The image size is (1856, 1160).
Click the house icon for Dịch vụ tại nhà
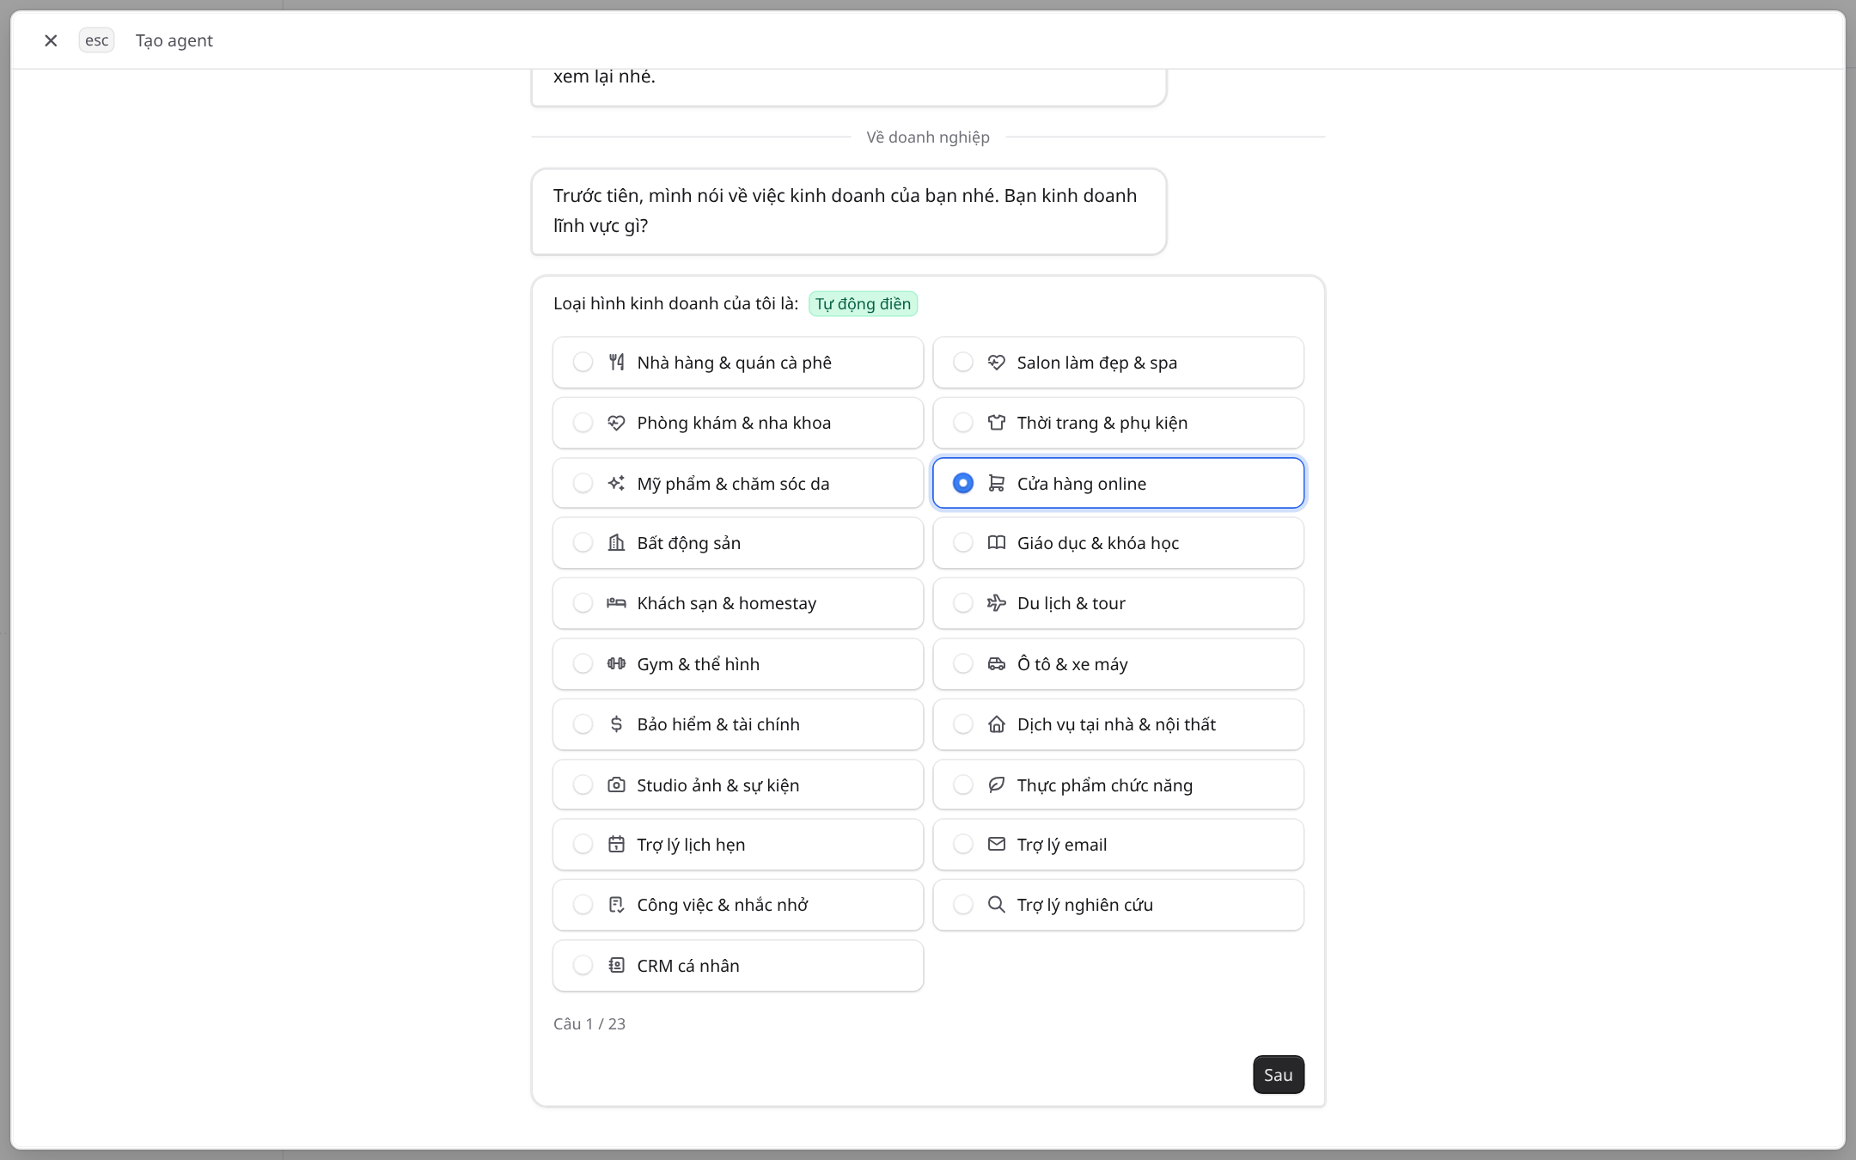[x=997, y=723]
